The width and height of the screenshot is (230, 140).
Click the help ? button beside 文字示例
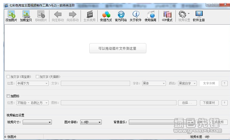tap(224, 83)
